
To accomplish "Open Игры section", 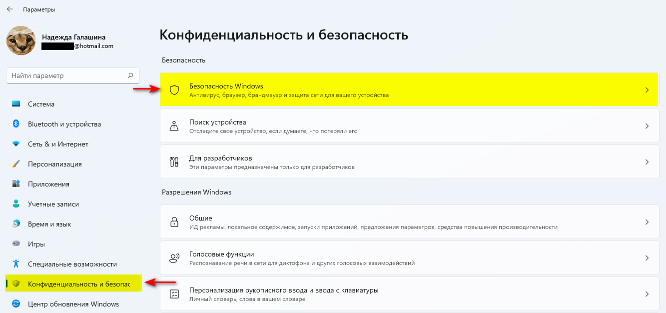I will point(73,244).
